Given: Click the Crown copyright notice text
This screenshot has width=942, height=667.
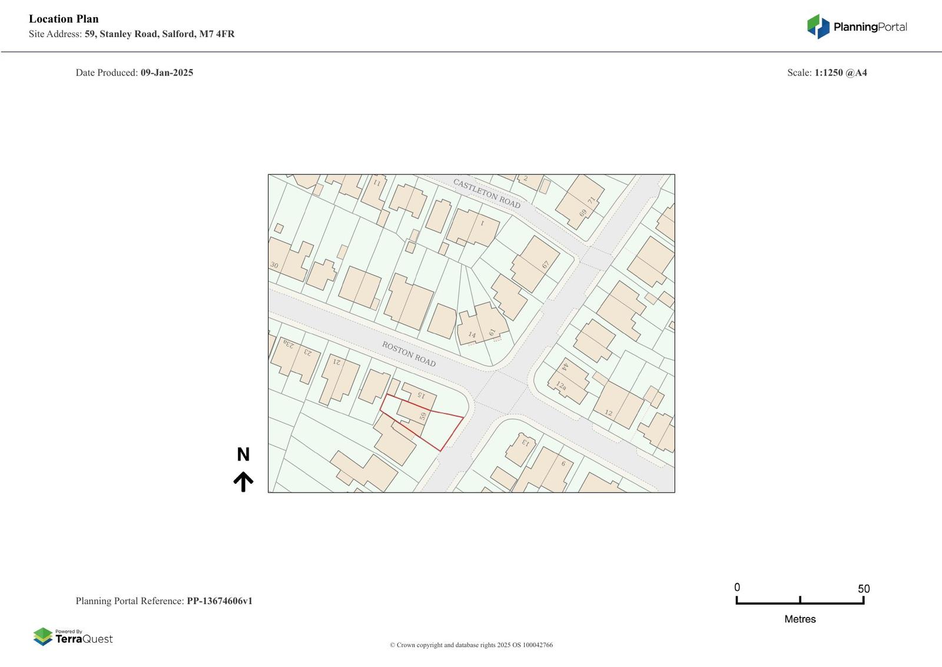Looking at the screenshot, I should 471,645.
